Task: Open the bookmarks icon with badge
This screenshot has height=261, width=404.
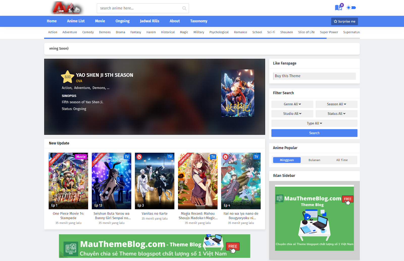Action: coord(339,7)
